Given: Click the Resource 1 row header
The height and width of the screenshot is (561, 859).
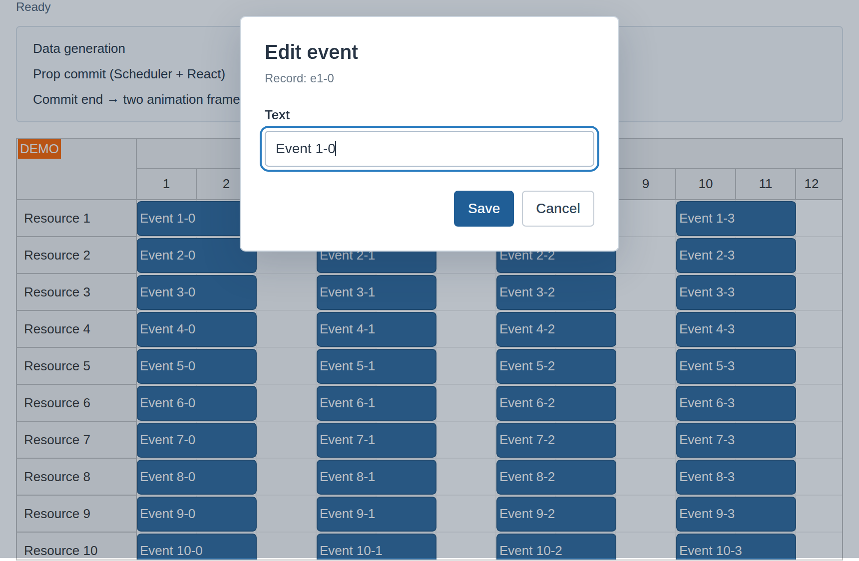Looking at the screenshot, I should coord(76,219).
